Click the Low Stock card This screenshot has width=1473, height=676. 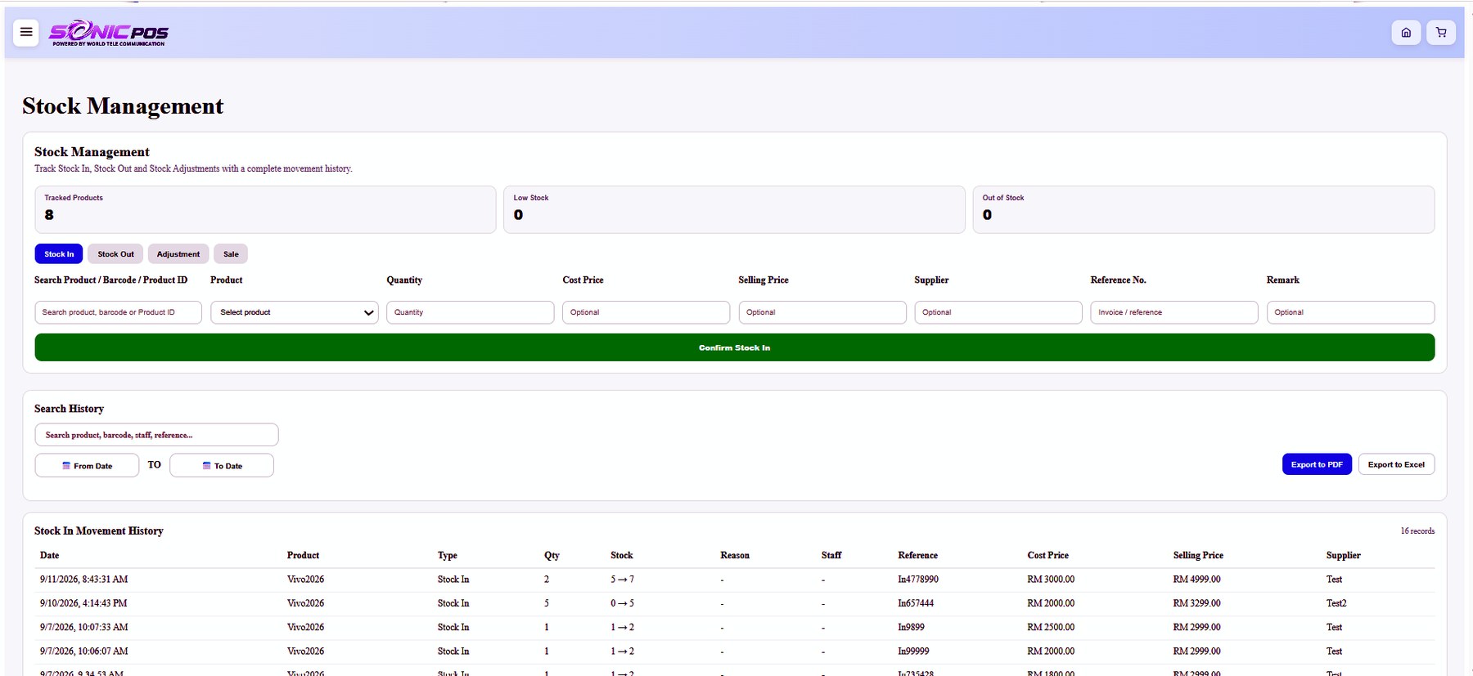pyautogui.click(x=734, y=209)
